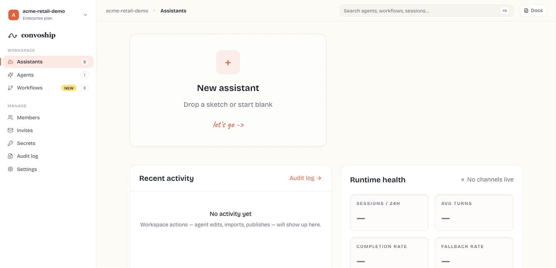
Task: Expand the acme-retail-demo workspace switcher chevron
Action: [85, 15]
